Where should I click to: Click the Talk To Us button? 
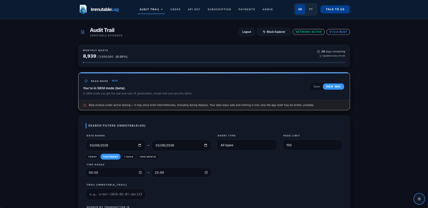click(x=335, y=9)
